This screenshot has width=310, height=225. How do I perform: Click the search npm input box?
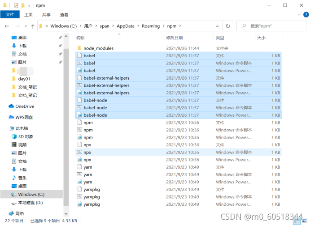pos(271,26)
